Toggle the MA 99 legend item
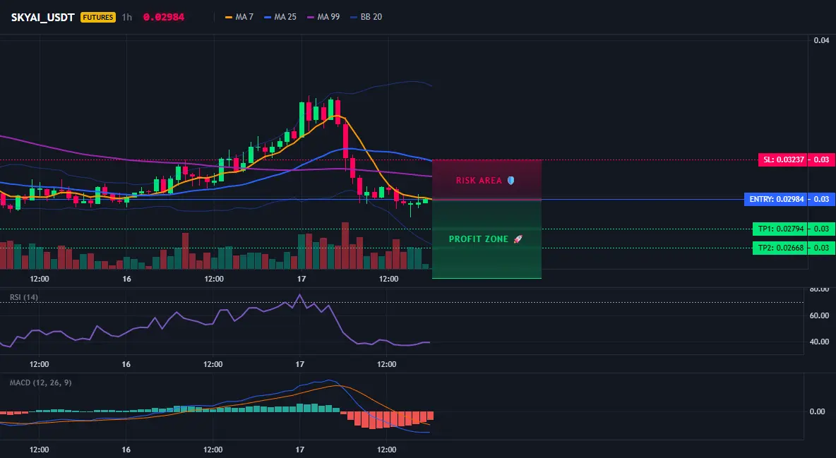The height and width of the screenshot is (458, 836). pos(323,17)
